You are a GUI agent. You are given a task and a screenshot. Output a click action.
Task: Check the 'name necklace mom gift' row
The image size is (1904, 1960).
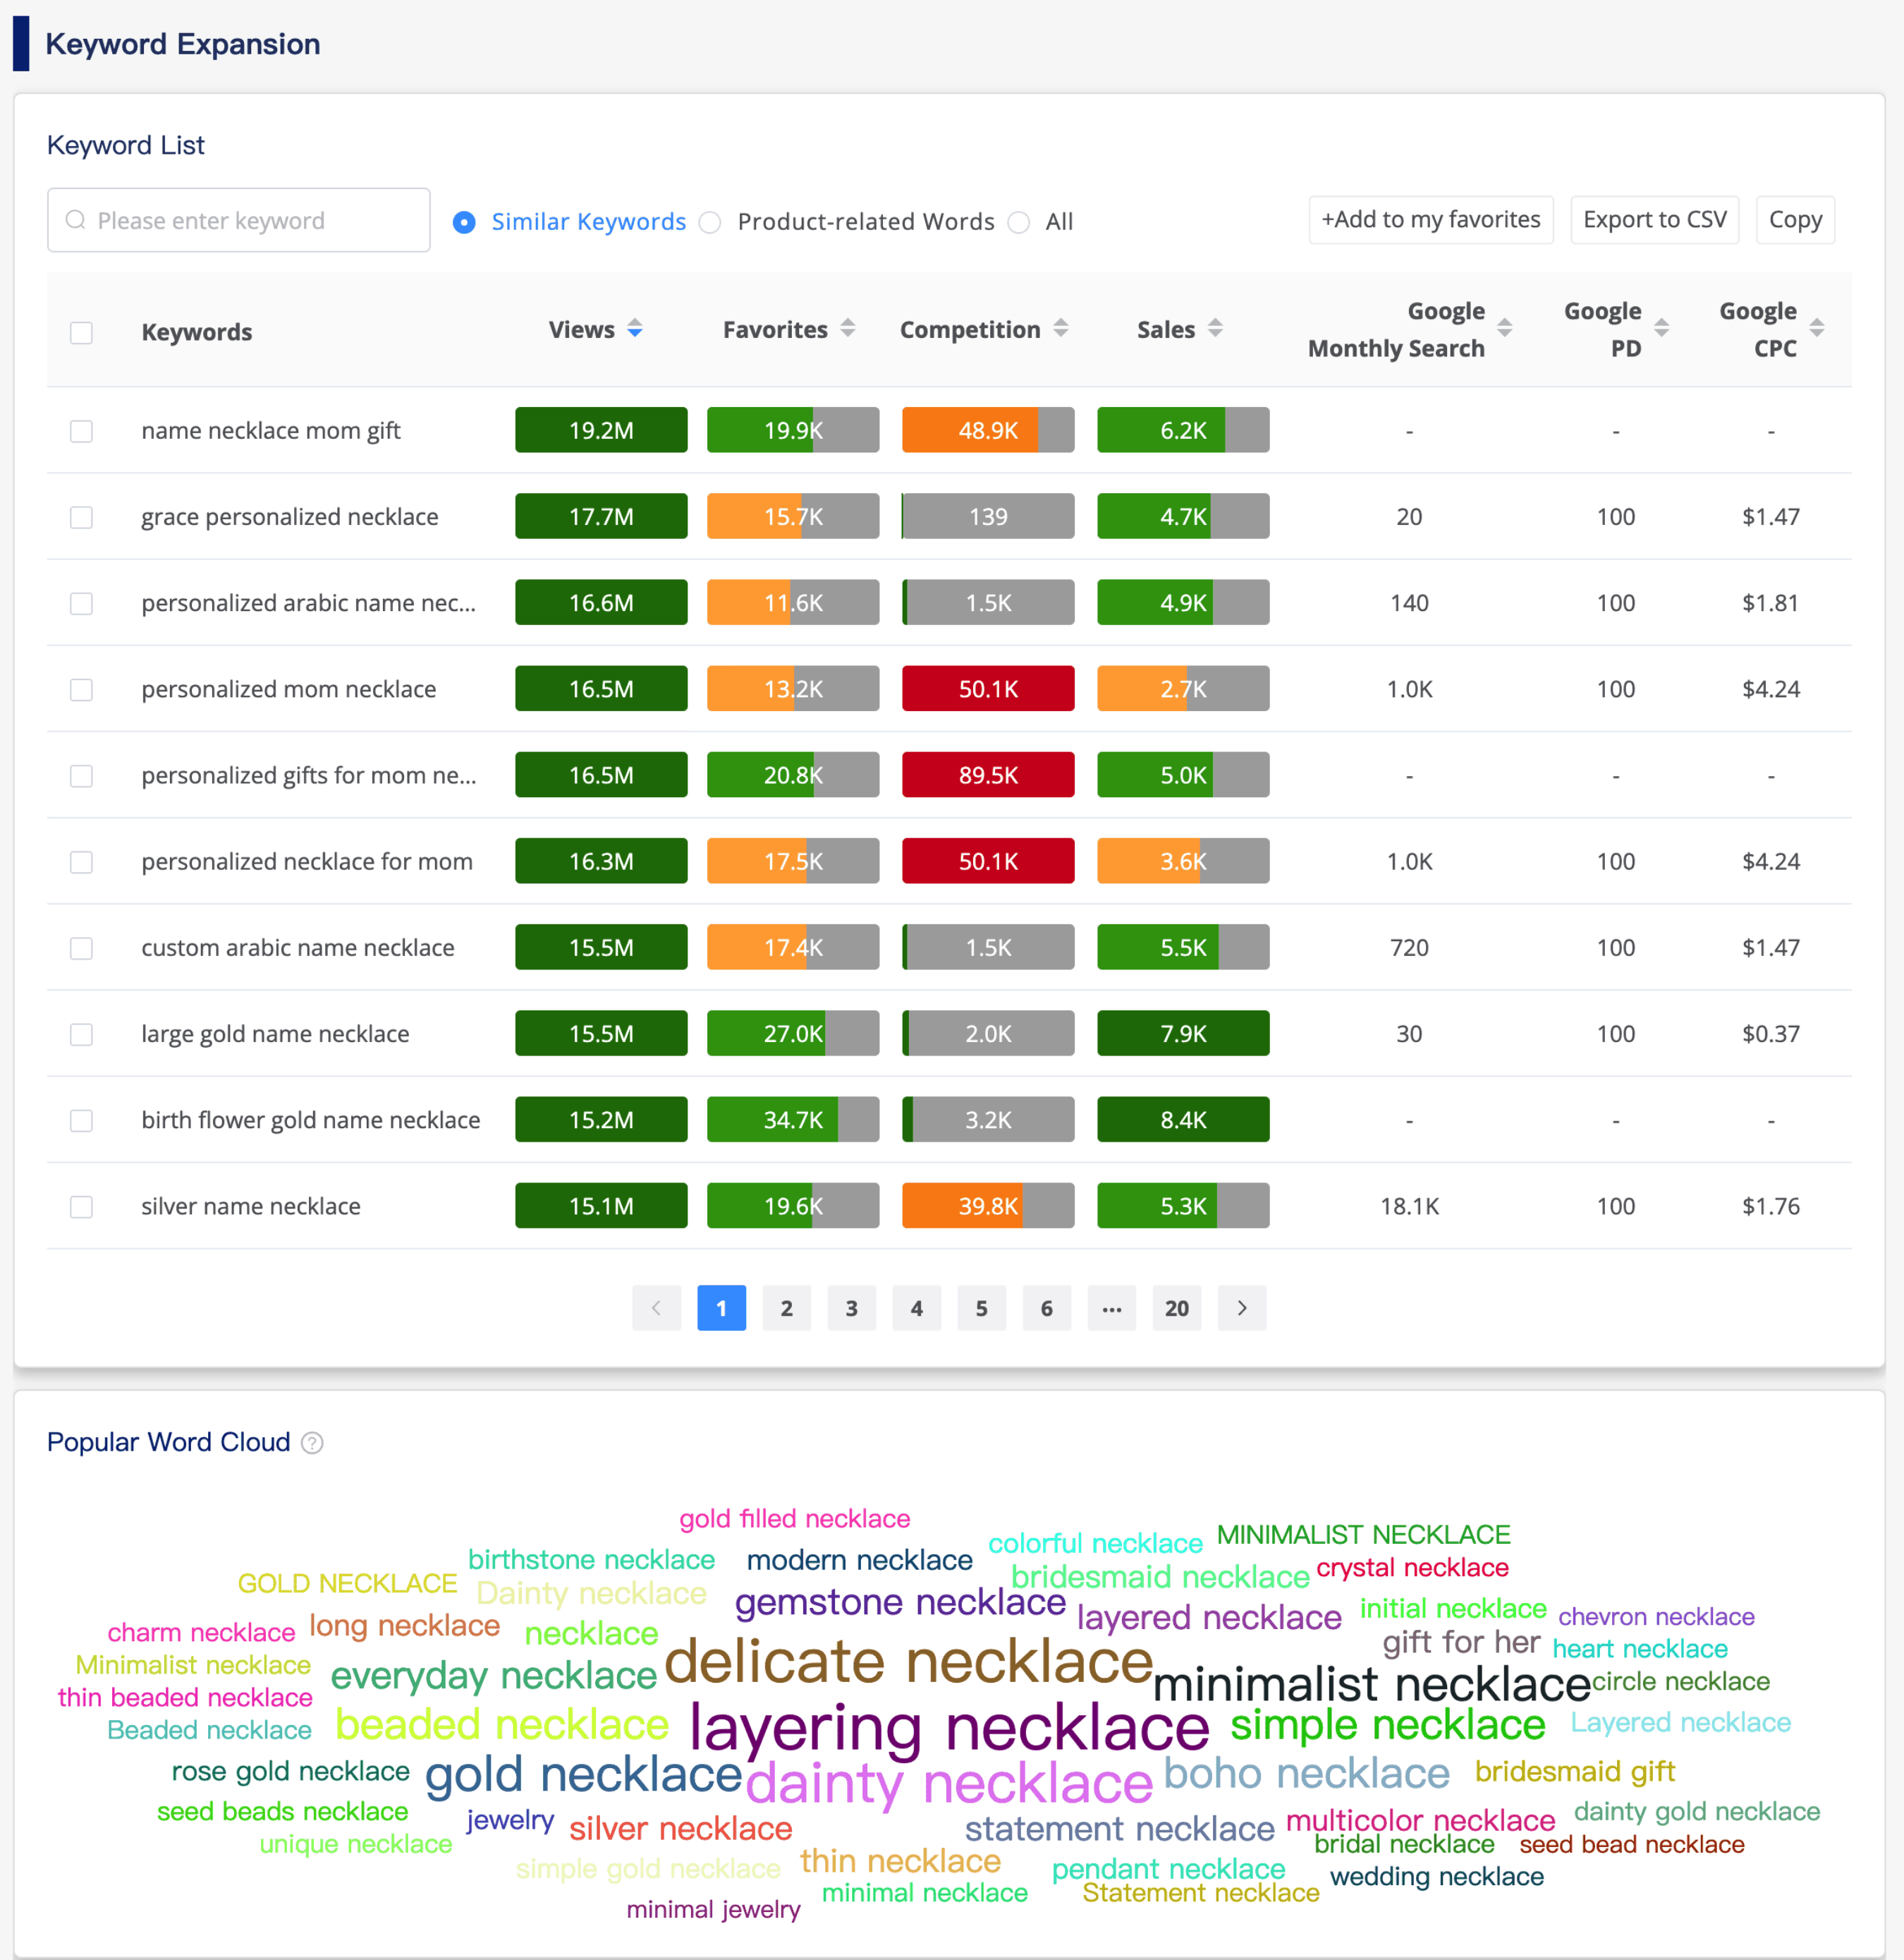(81, 430)
